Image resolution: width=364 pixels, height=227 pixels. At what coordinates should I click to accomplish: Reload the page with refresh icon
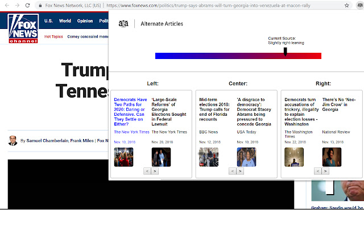click(27, 5)
